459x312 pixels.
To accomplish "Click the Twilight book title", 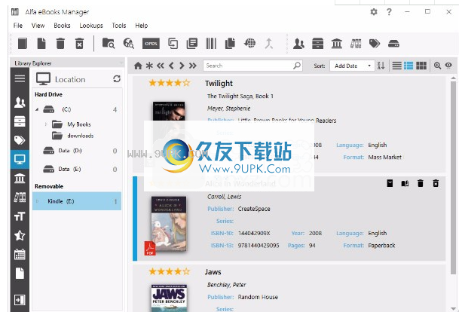I will 219,84.
